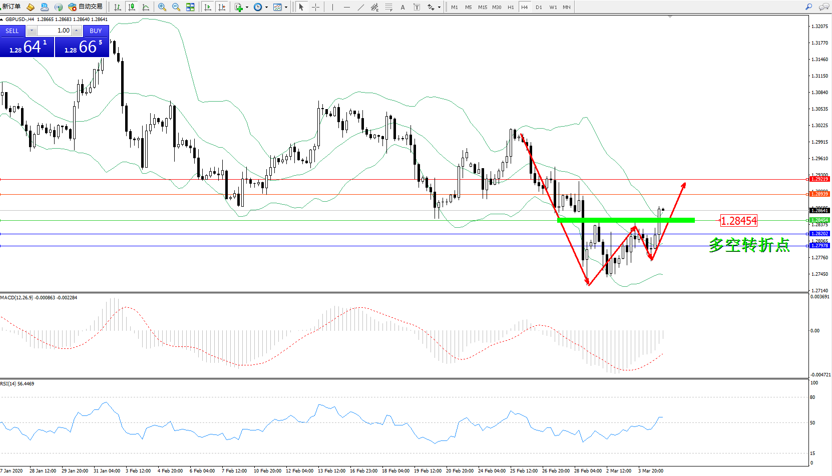Switch to the M15 timeframe

coord(482,7)
